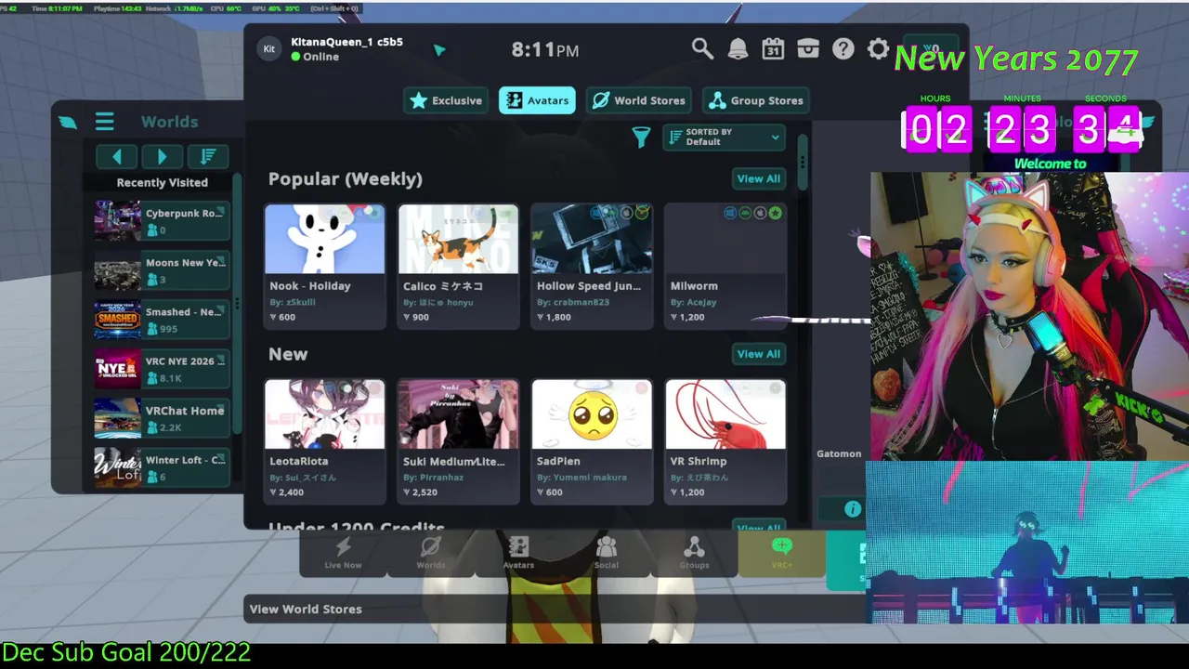The width and height of the screenshot is (1189, 669).
Task: Click the View World Stores bar
Action: [554, 609]
